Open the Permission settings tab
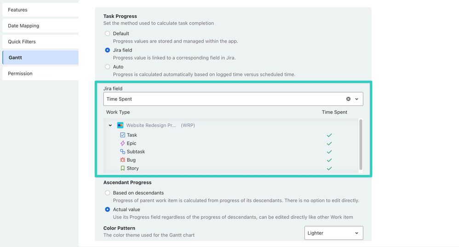Viewport: 459px width, 247px height. click(40, 73)
